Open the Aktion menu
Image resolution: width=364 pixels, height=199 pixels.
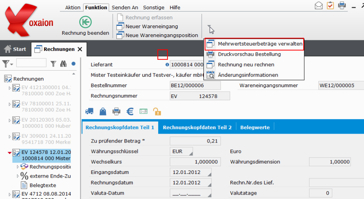[x=73, y=7]
